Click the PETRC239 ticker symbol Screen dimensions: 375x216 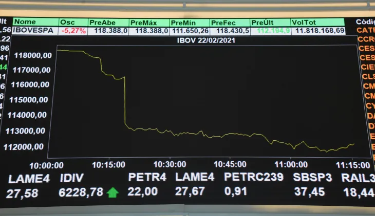click(x=253, y=178)
